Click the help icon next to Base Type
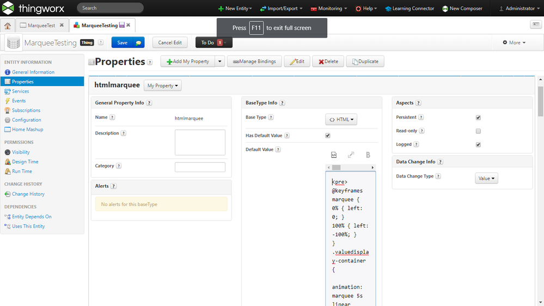 click(x=271, y=117)
